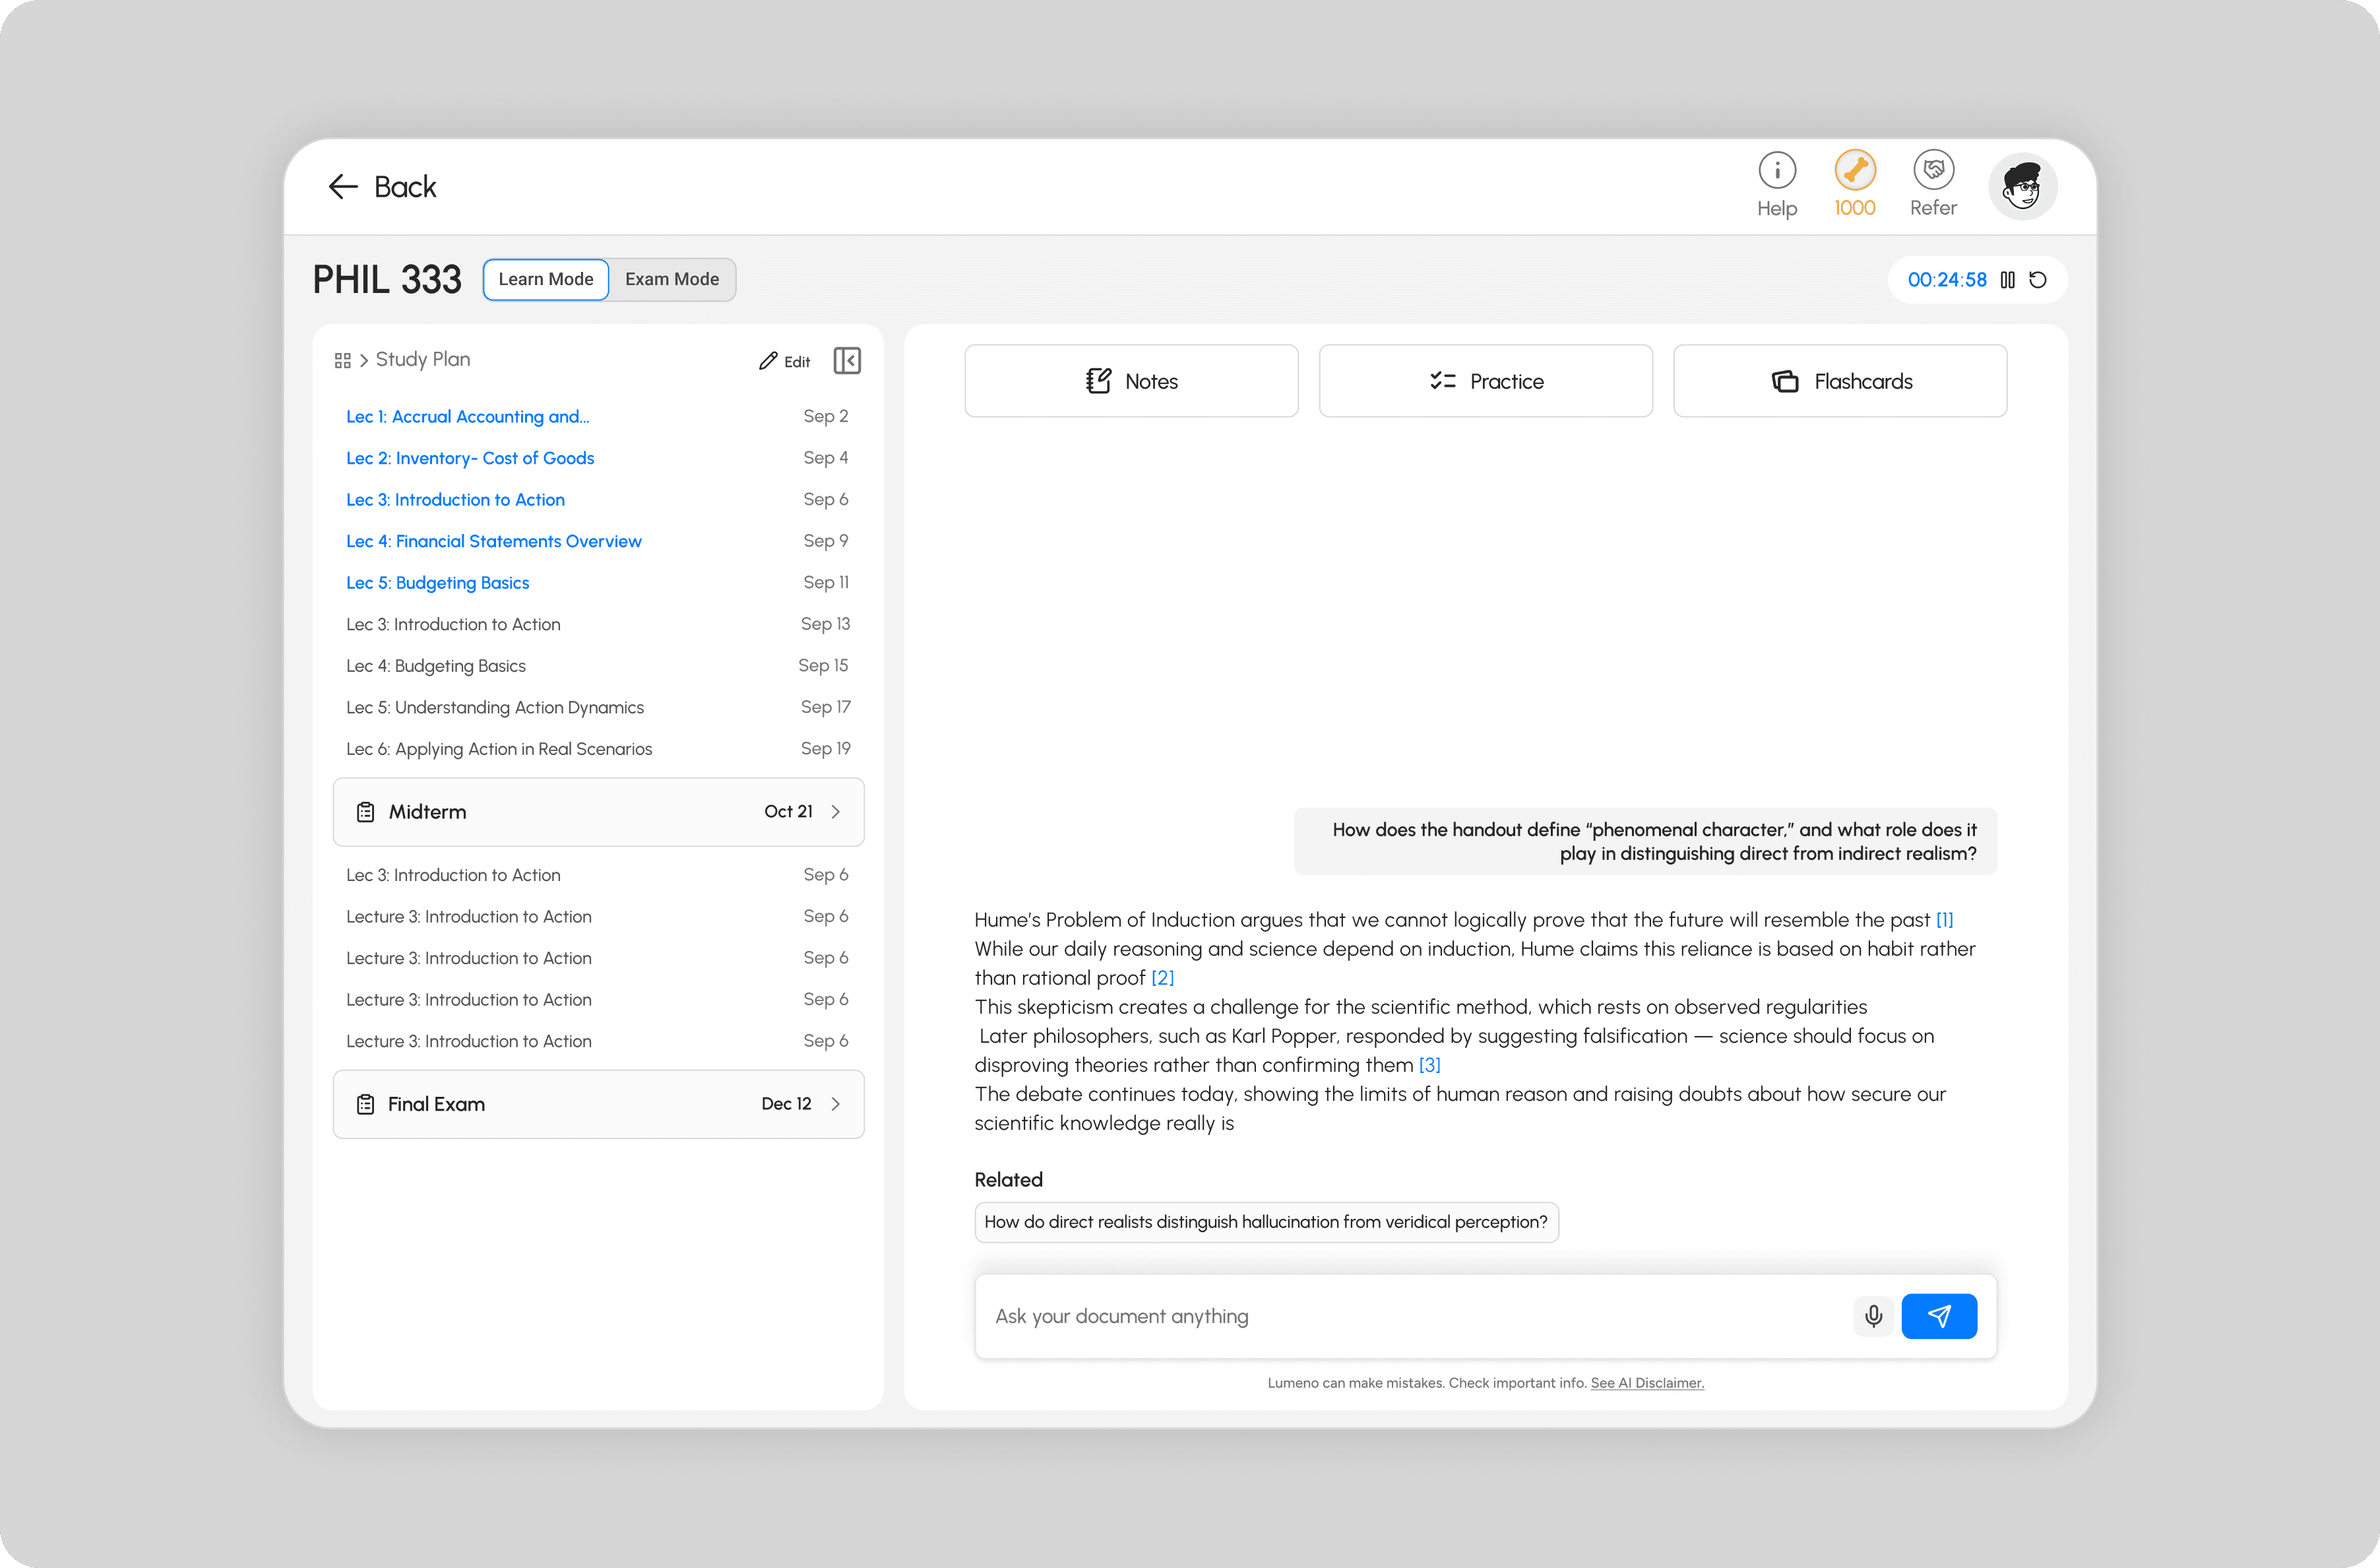Click the microphone voice input icon

1873,1316
